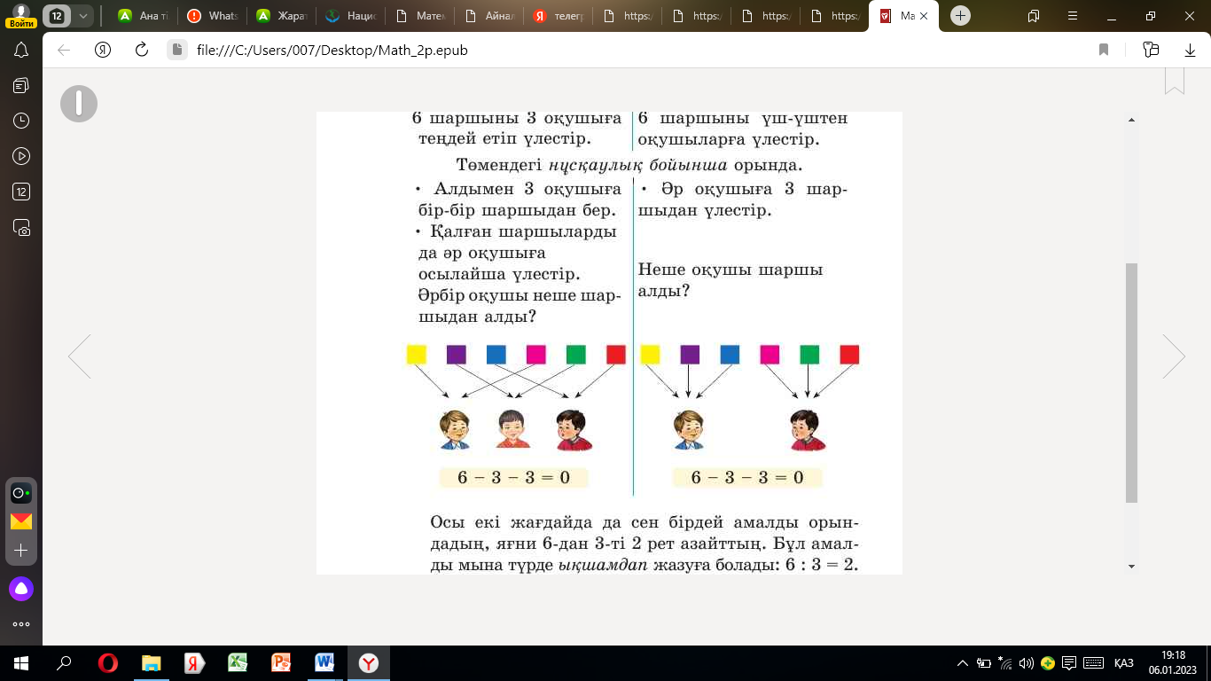
Task: Click the vertical scrollbar of the reader
Action: (1131, 383)
